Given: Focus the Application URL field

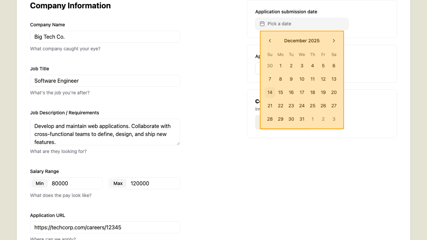Looking at the screenshot, I should click(x=105, y=227).
